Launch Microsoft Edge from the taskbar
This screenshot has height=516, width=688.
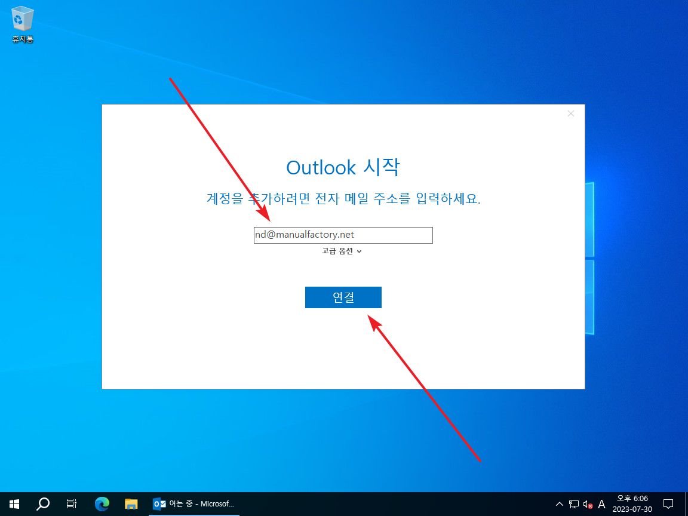(102, 504)
